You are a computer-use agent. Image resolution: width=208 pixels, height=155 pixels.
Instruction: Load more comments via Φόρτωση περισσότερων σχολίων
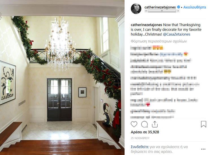click(159, 41)
